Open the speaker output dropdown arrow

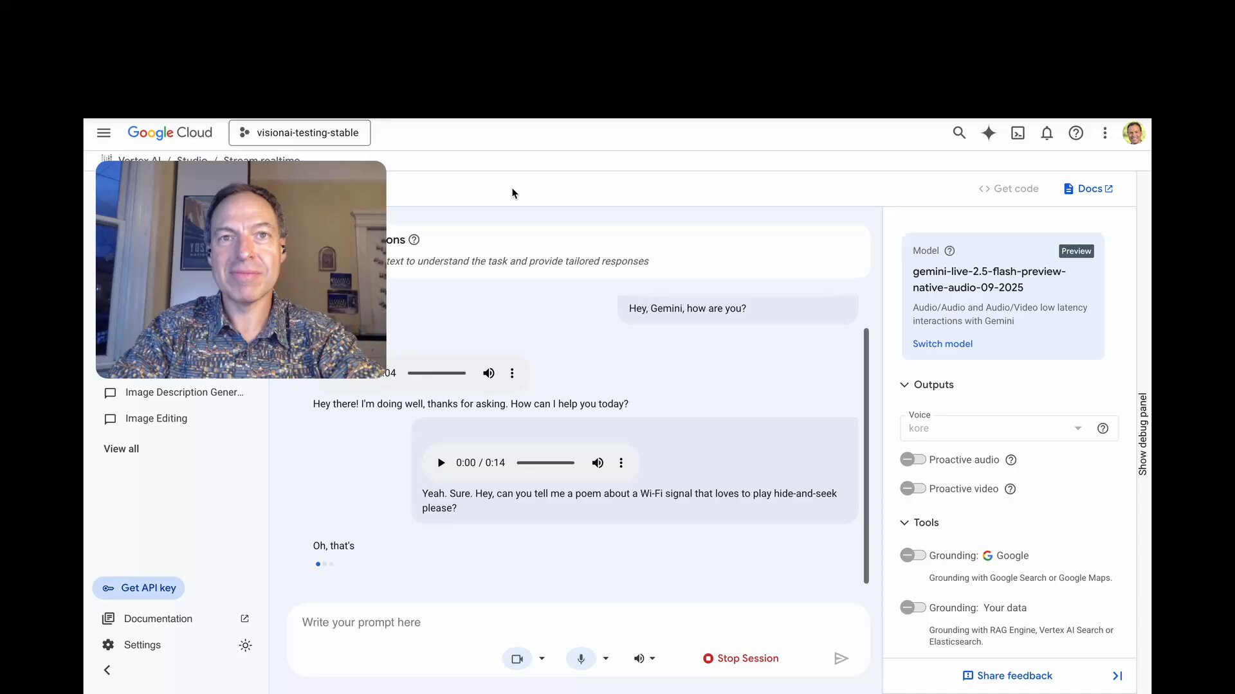click(652, 659)
